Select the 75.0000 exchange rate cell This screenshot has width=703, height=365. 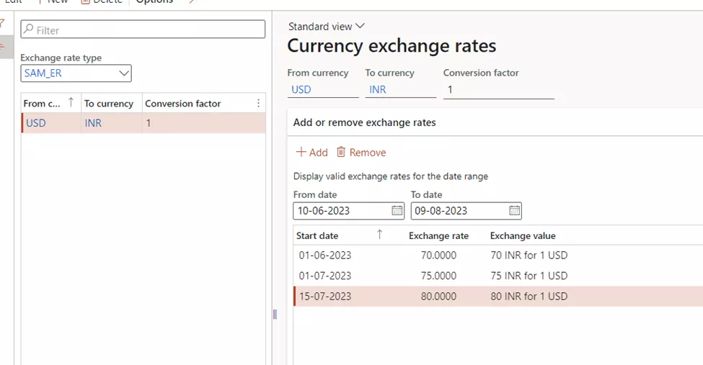(438, 276)
